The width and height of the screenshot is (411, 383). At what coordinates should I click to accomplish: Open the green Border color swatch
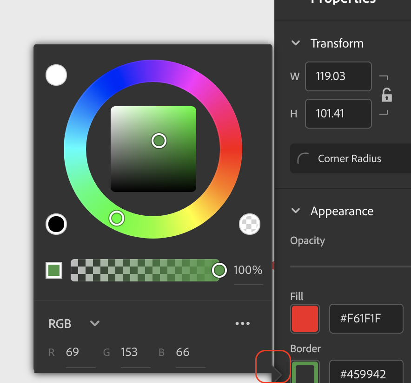pyautogui.click(x=305, y=372)
